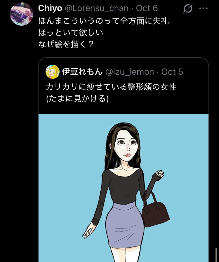Image resolution: width=219 pixels, height=262 pixels.
Task: Click the Oct 6 timestamp
Action: 147,8
